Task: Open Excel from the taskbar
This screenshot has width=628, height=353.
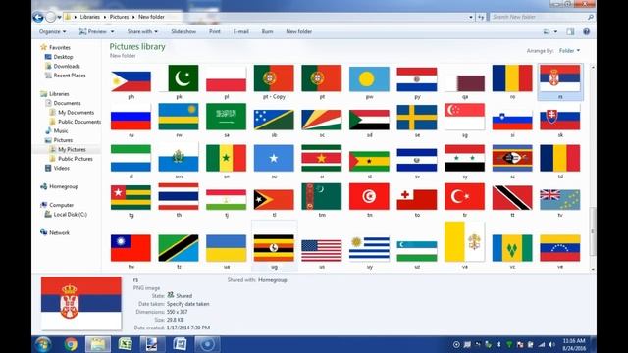Action: pos(126,344)
